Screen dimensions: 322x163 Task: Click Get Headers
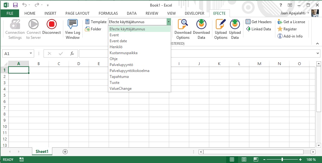258,22
